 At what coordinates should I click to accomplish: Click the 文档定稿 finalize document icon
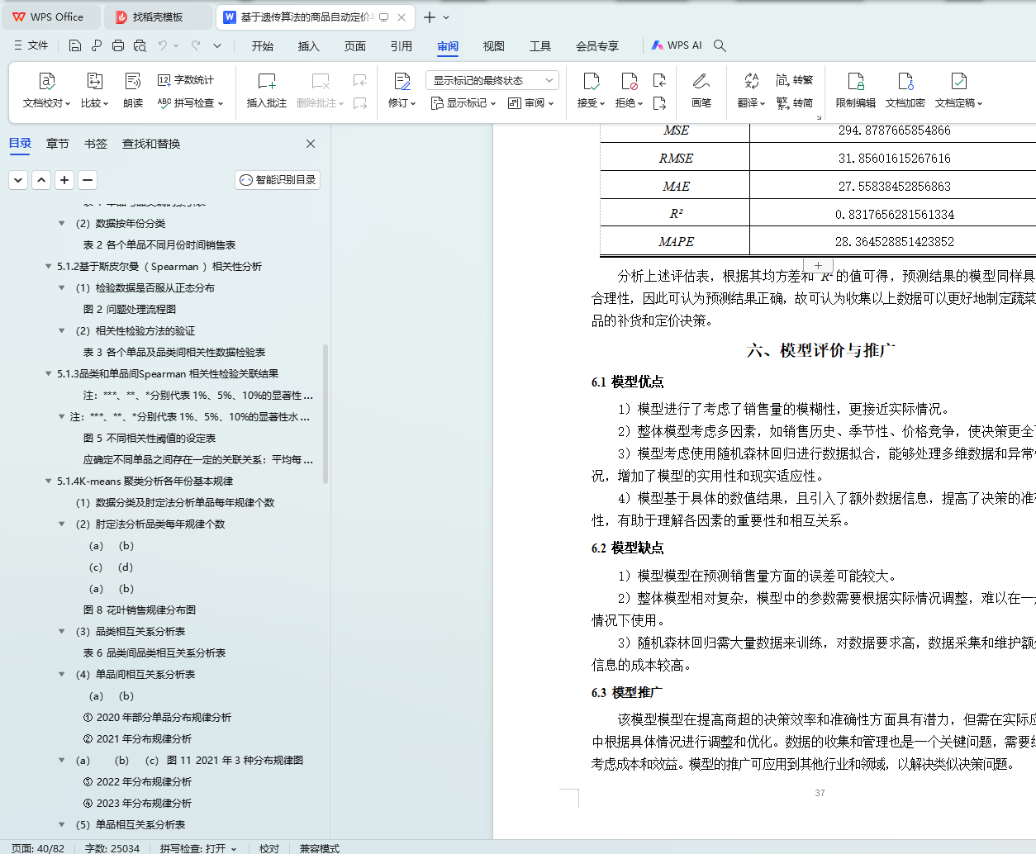pos(958,81)
